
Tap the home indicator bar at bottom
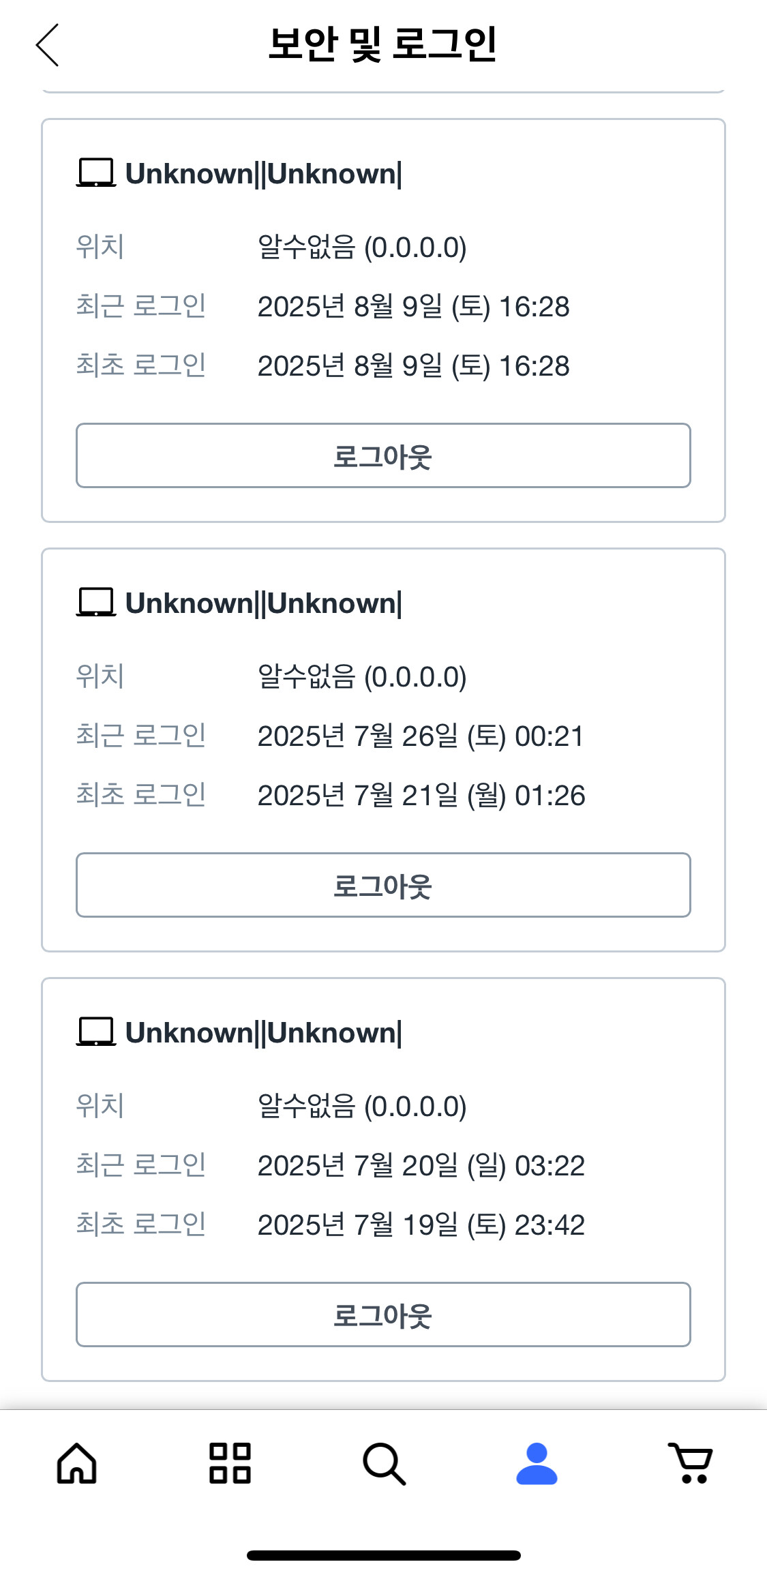pos(384,1555)
